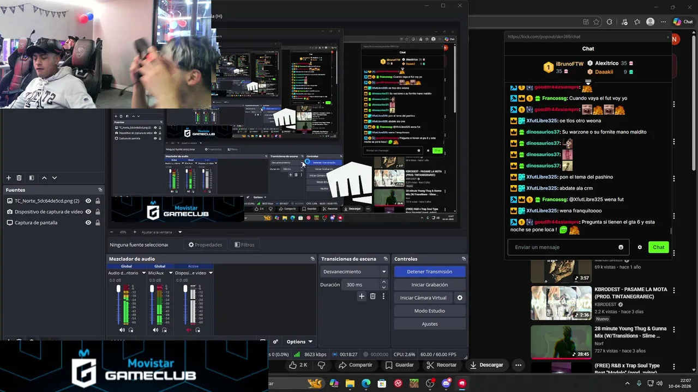Image resolution: width=698 pixels, height=392 pixels.
Task: Click Detener Transmisión button
Action: 430,272
